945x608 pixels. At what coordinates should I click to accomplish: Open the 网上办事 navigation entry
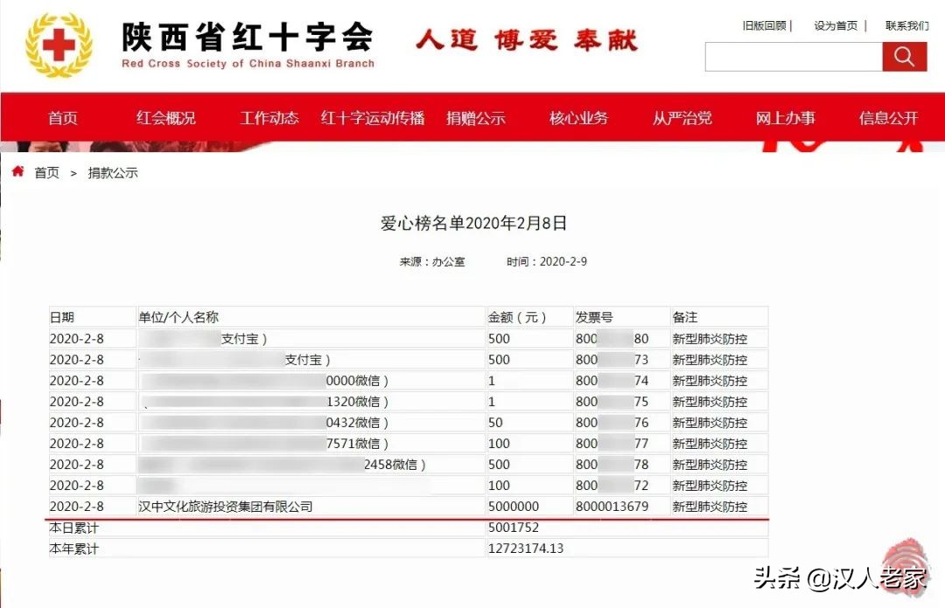pyautogui.click(x=786, y=116)
